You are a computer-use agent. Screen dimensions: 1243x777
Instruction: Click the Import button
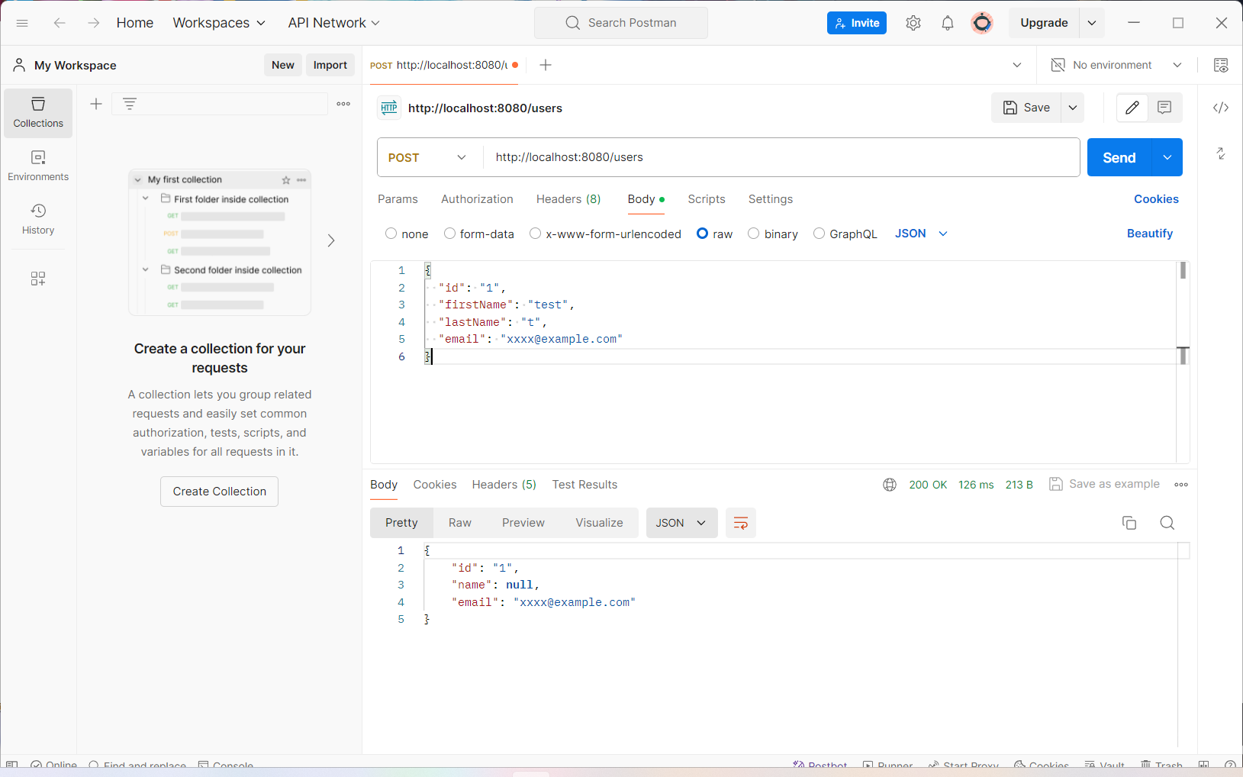click(330, 65)
